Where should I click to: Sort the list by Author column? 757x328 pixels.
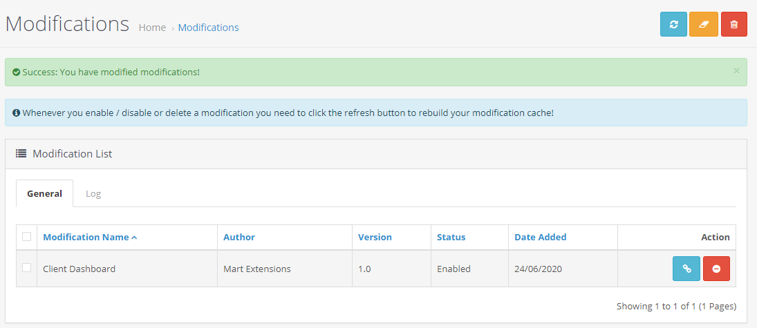(239, 237)
